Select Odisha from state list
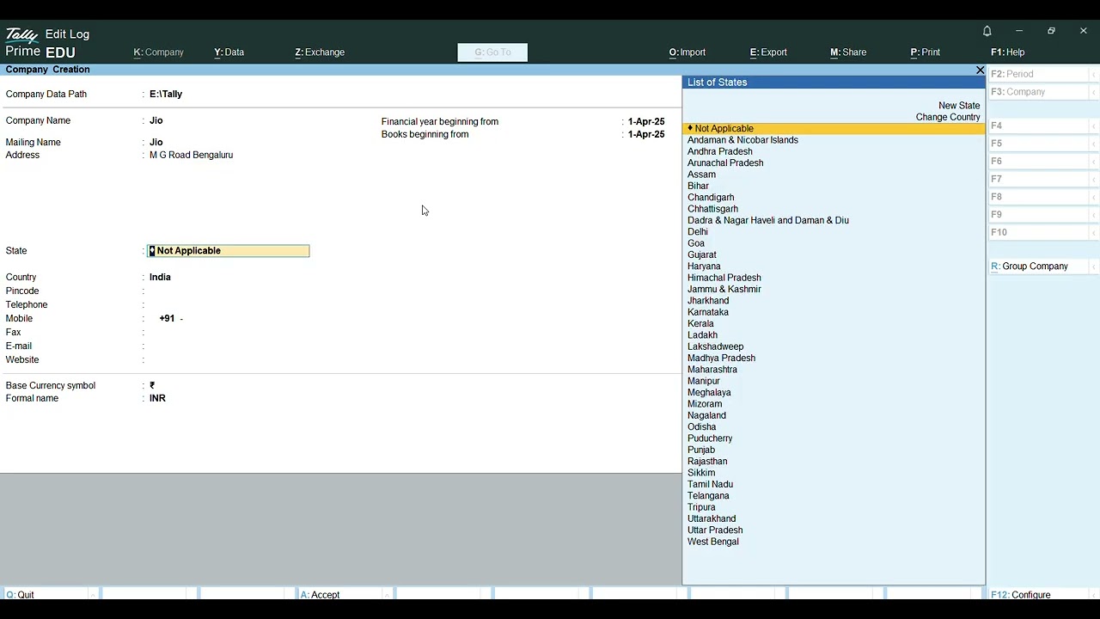 [x=701, y=427]
